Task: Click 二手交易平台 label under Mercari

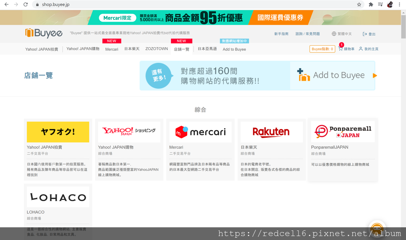Action: click(x=180, y=154)
